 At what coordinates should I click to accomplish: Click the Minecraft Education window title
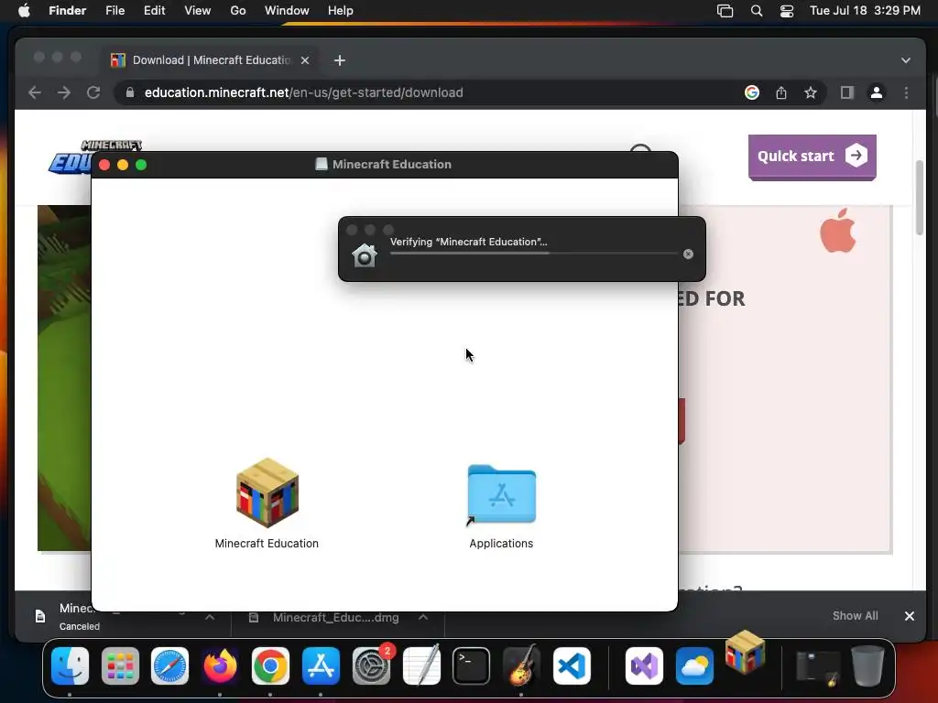[392, 165]
